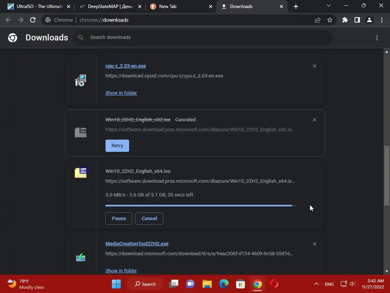Viewport: 390px width, 293px height.
Task: Click the cpu-z installer file icon
Action: [x=81, y=80]
